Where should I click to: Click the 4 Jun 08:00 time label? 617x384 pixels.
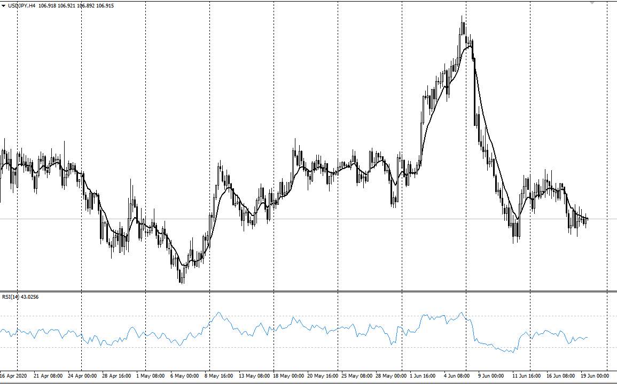click(x=456, y=376)
